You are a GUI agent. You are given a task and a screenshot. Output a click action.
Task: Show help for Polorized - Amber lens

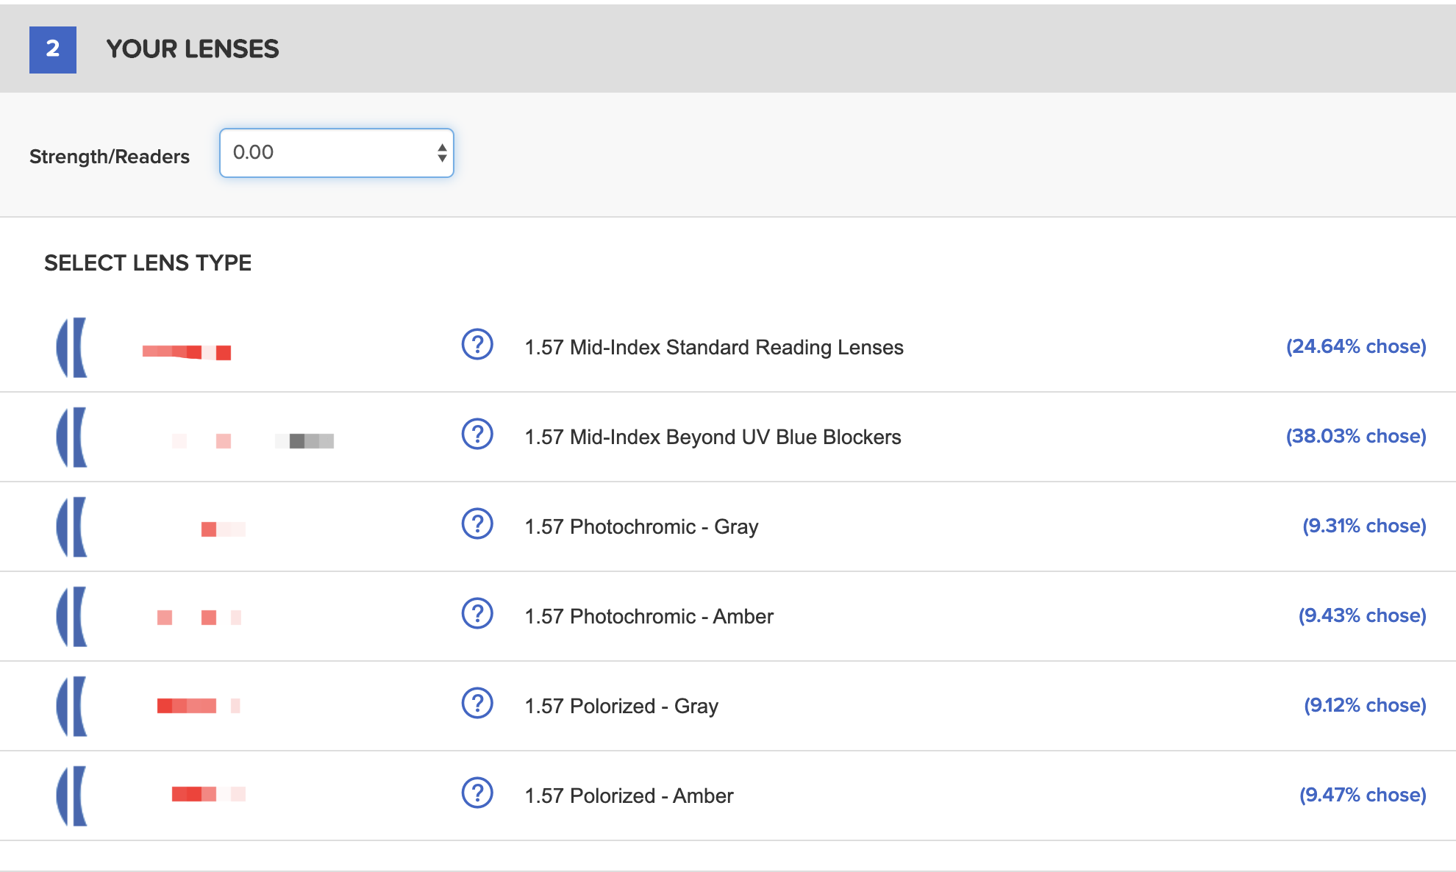coord(477,793)
